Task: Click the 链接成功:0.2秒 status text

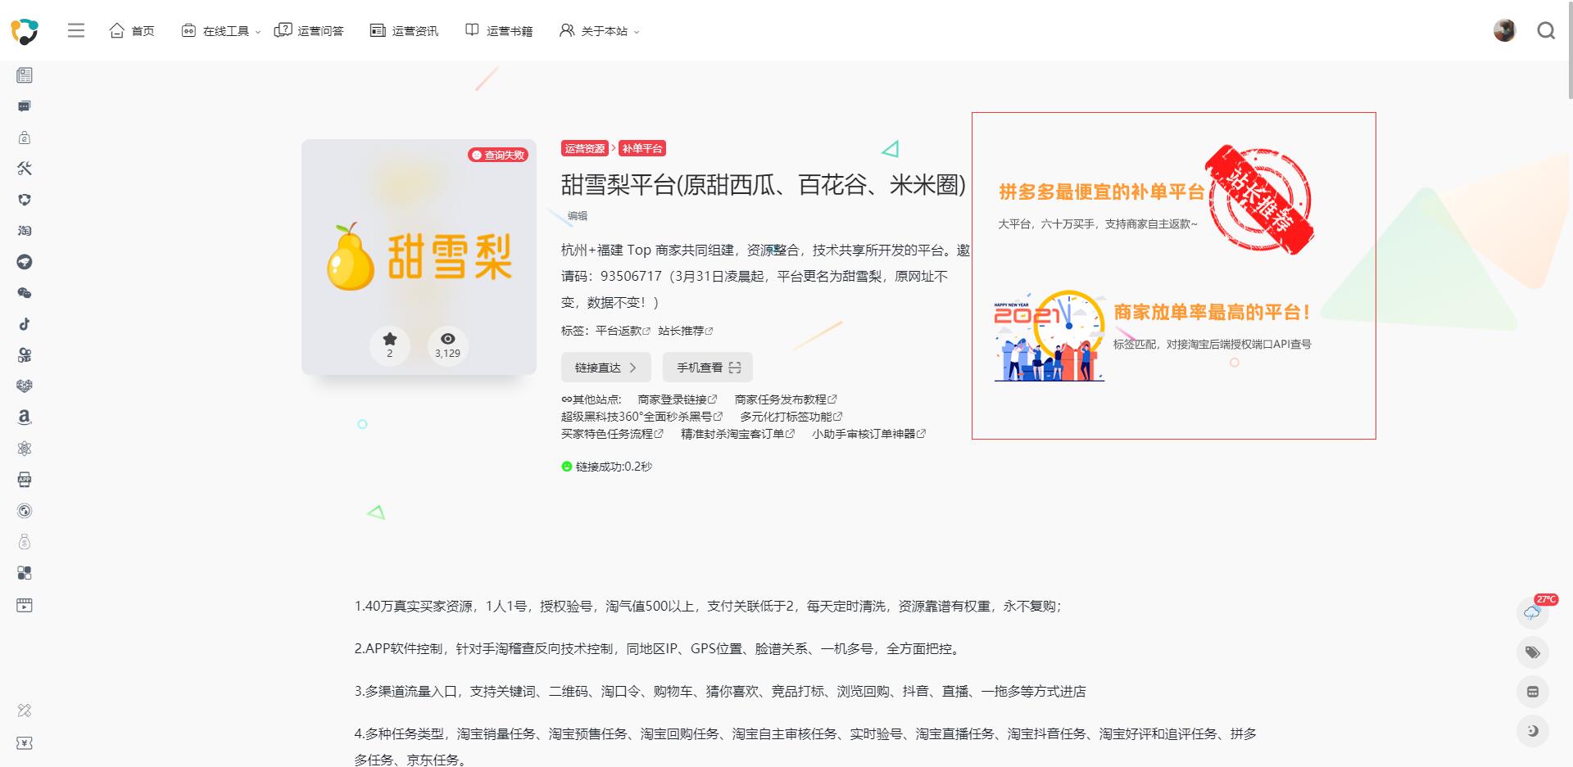Action: (607, 467)
